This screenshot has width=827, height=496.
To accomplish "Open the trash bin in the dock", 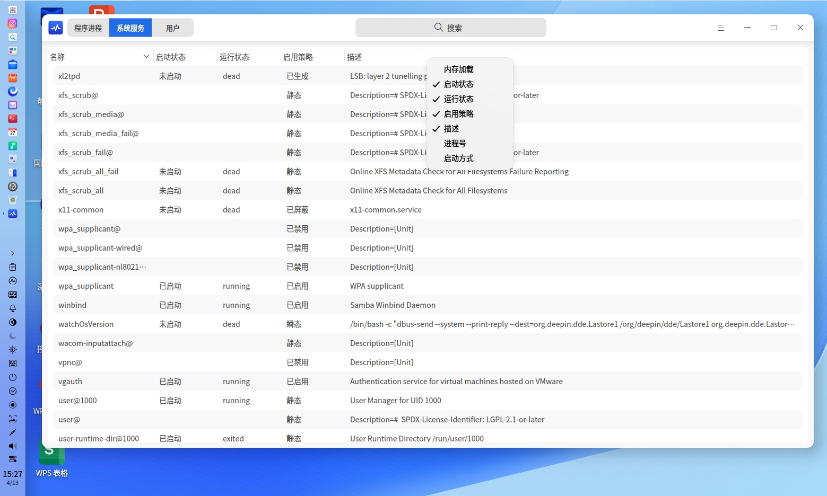I will click(13, 200).
